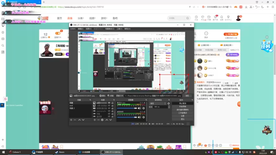Image resolution: width=276 pixels, height=155 pixels.
Task: Toggle visibility of the second source row
Action: click(x=109, y=106)
